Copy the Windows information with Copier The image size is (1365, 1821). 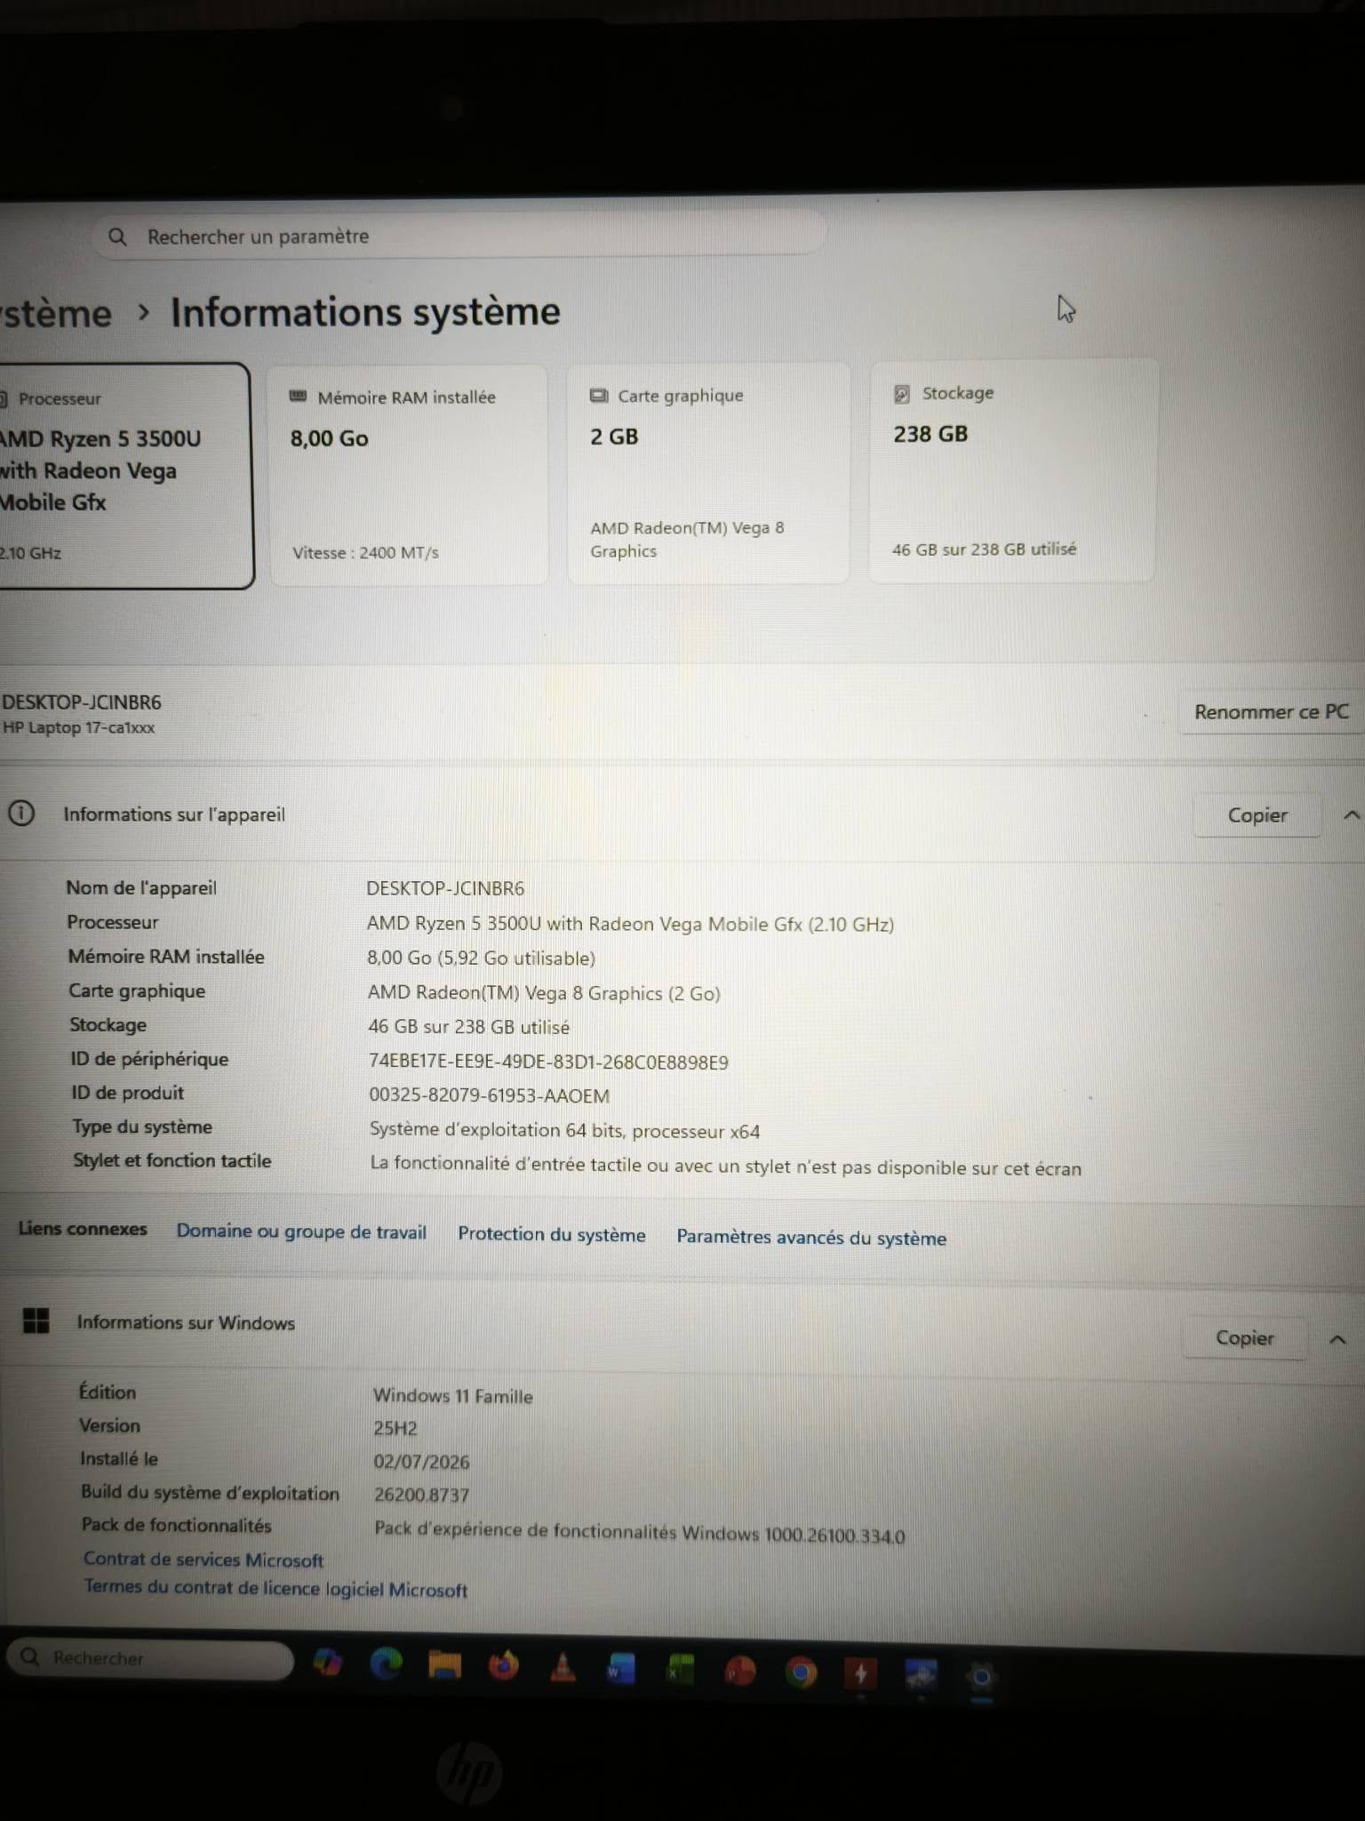pos(1244,1338)
